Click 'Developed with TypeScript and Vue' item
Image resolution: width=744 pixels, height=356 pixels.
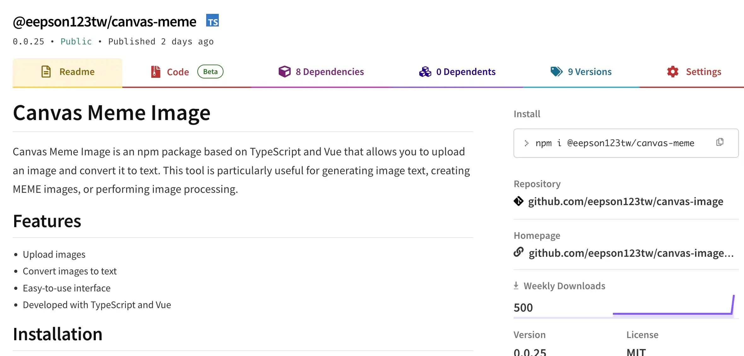pos(97,305)
